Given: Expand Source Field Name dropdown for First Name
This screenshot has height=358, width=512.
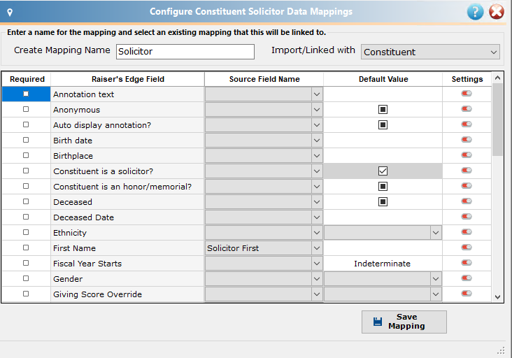Looking at the screenshot, I should 317,248.
